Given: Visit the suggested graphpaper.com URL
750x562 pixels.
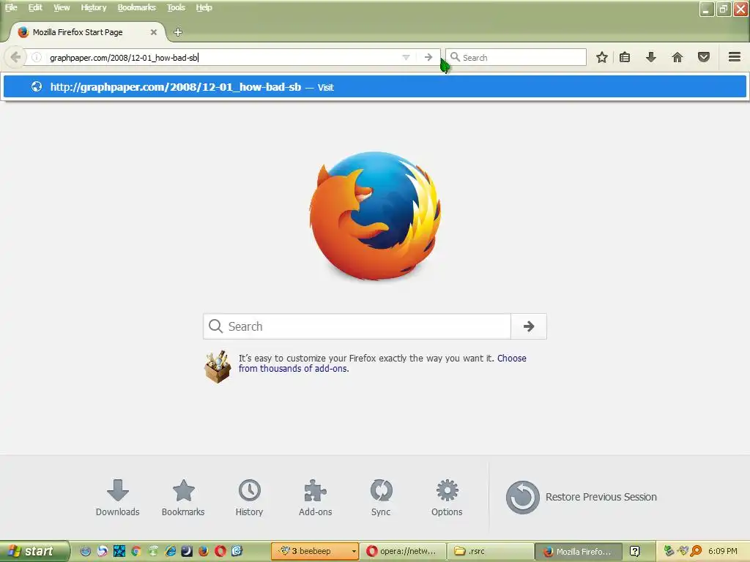Looking at the screenshot, I should coord(375,87).
